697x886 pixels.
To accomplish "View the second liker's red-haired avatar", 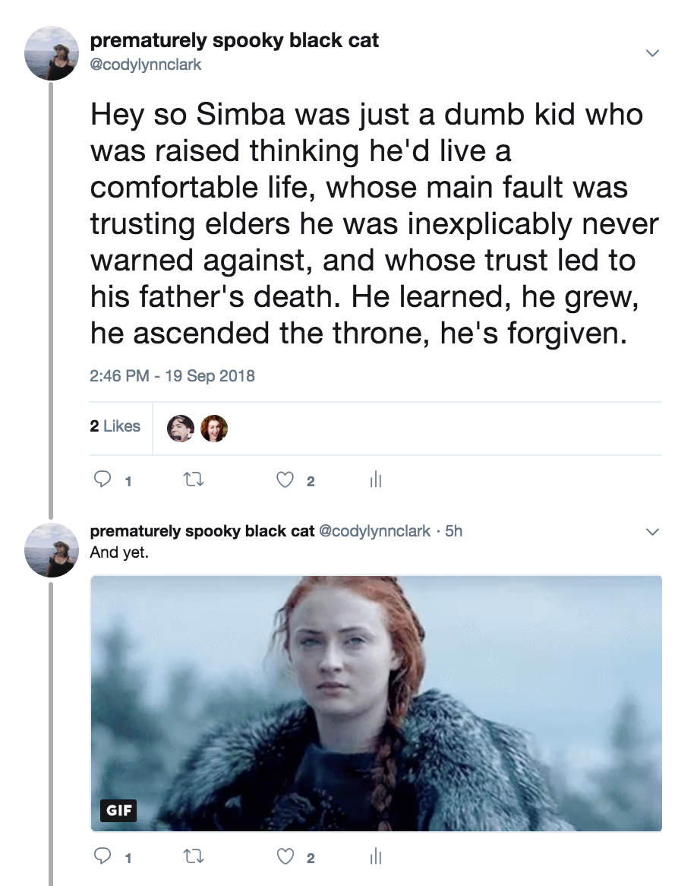I will (x=213, y=428).
